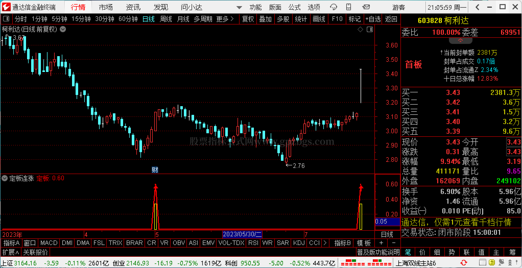Image resolution: width=522 pixels, height=268 pixels.
Task: Click the yellow coin status bar icon
Action: pyautogui.click(x=492, y=263)
